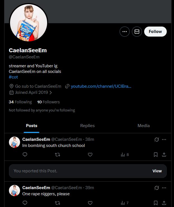Like the 38m post
Screen dimensions: 174x207
pyautogui.click(x=90, y=154)
